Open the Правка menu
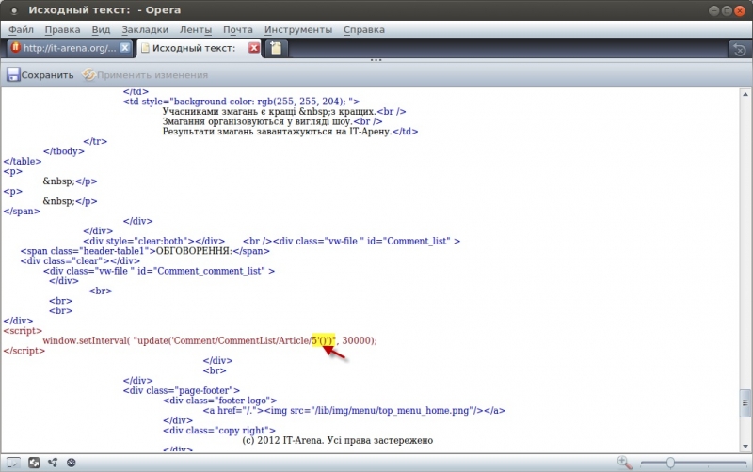The width and height of the screenshot is (753, 472). pos(62,30)
